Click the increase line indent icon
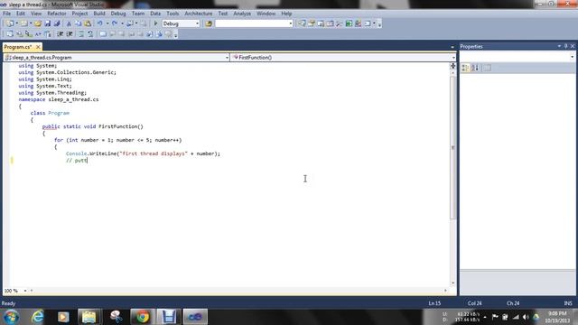This screenshot has height=325, width=578. pyautogui.click(x=70, y=34)
